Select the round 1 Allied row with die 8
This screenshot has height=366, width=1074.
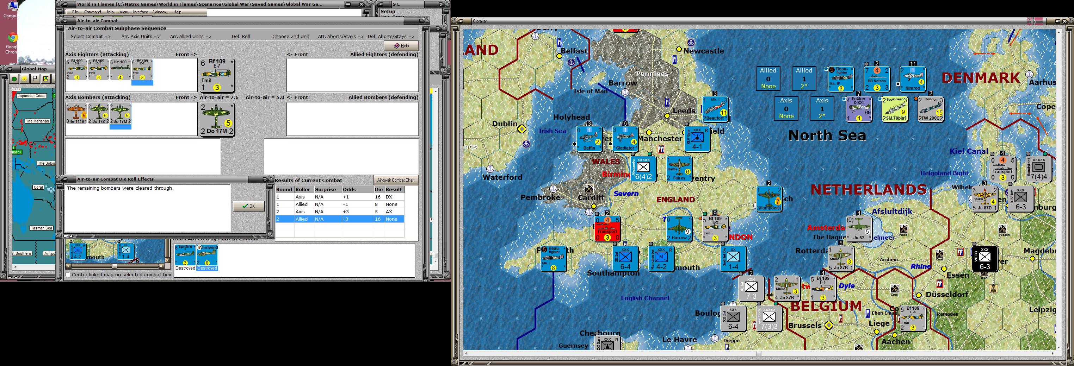[x=339, y=204]
